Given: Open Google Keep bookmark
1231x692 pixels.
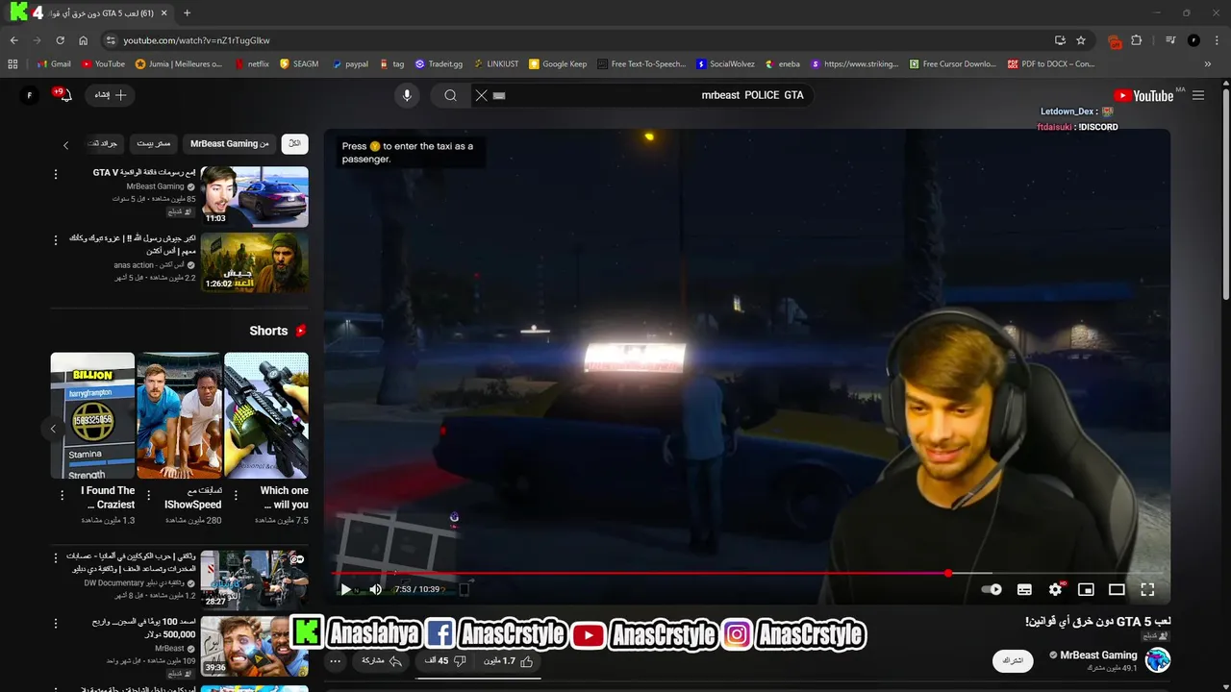Looking at the screenshot, I should click(558, 64).
